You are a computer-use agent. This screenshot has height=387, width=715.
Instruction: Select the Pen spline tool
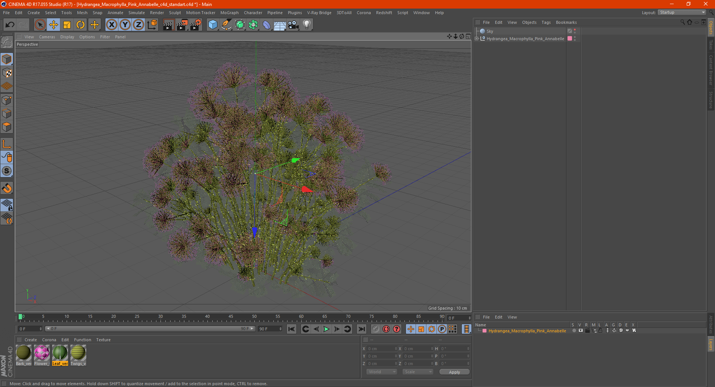click(226, 25)
